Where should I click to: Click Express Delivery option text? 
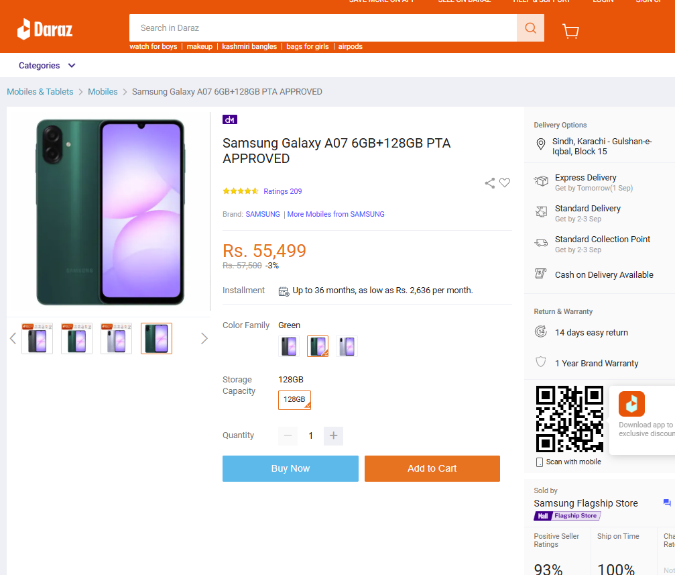tap(585, 178)
